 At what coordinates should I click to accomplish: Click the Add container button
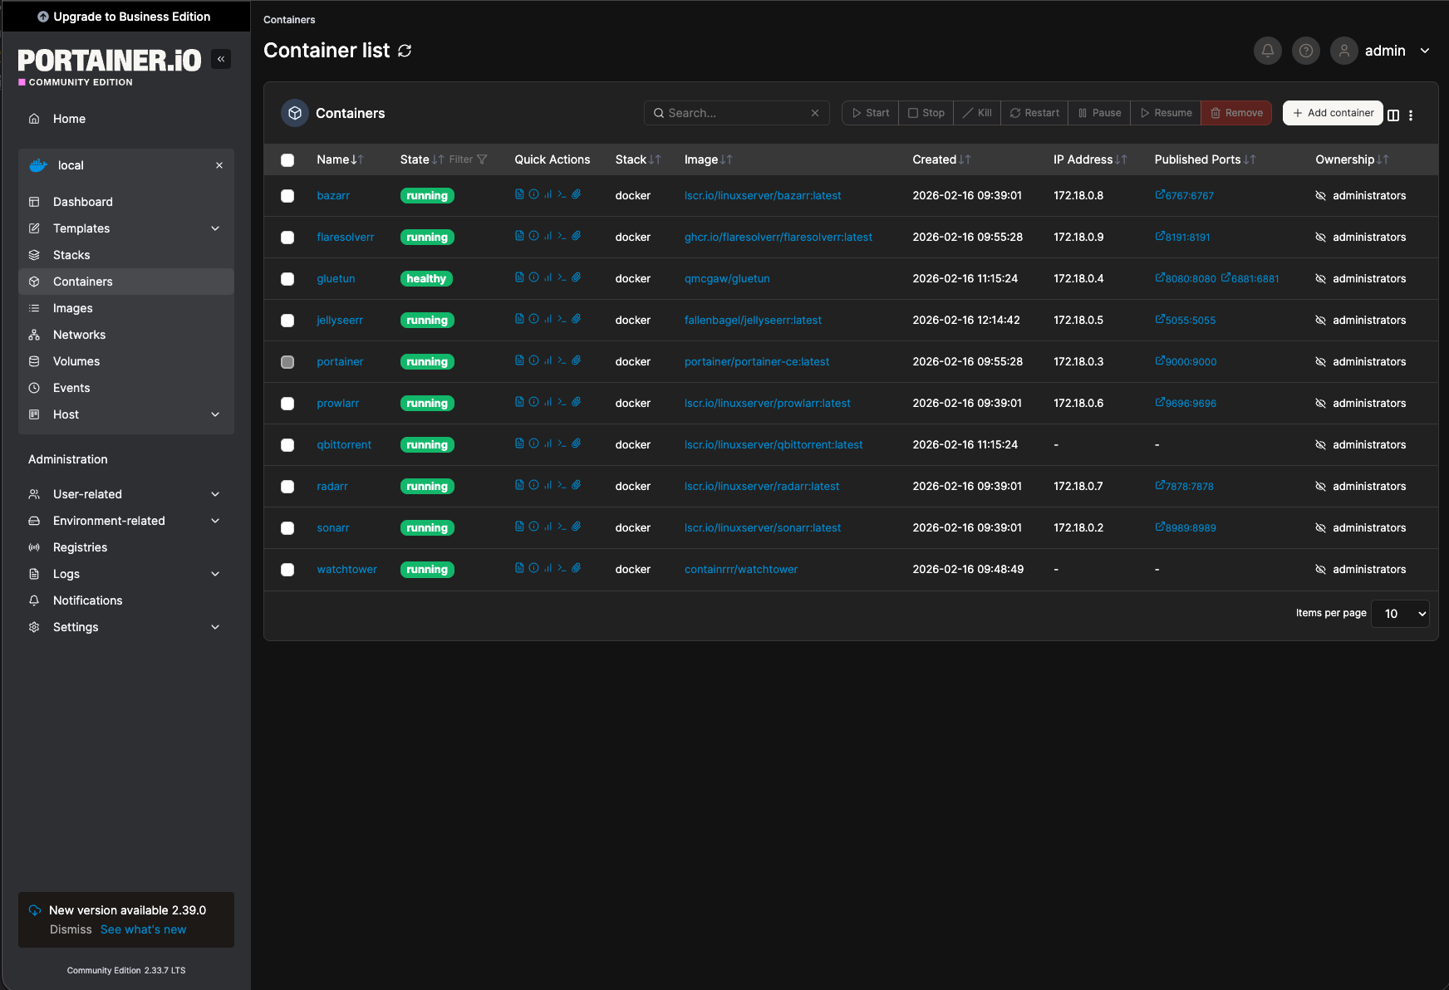tap(1332, 112)
